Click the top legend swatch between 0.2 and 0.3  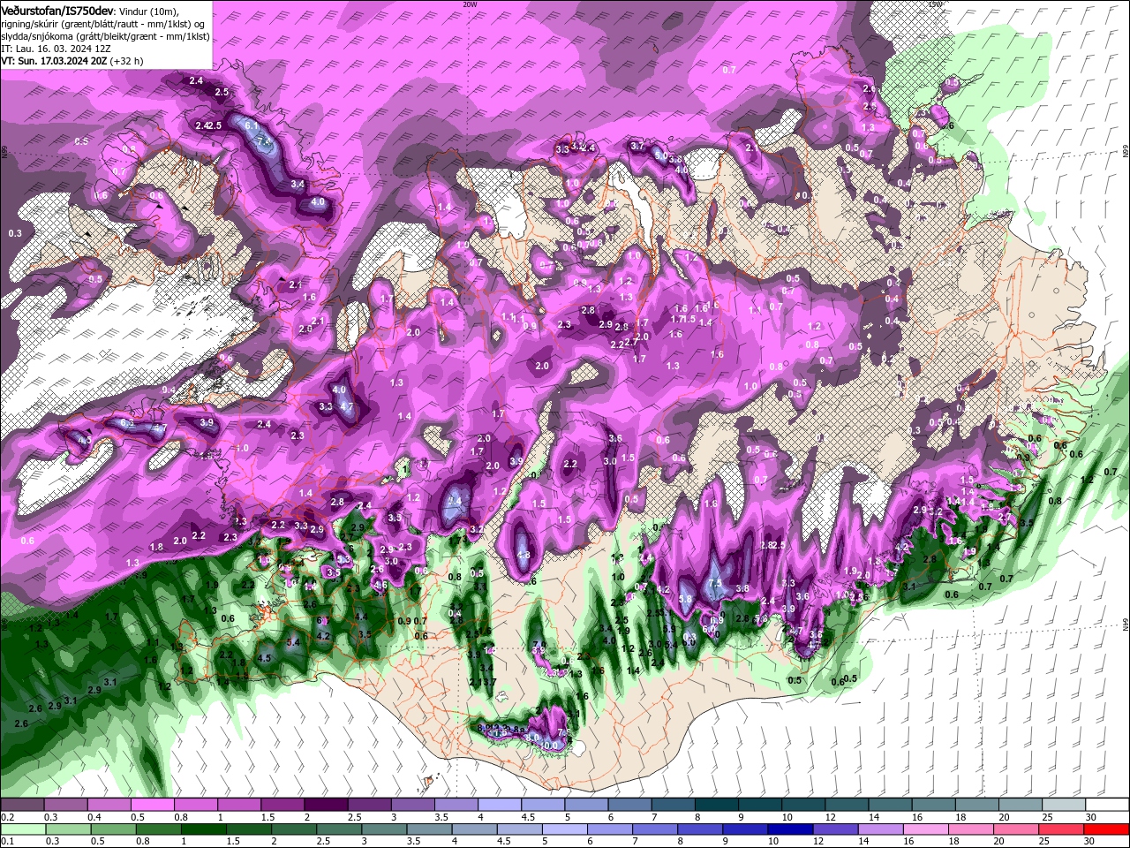pos(23,805)
